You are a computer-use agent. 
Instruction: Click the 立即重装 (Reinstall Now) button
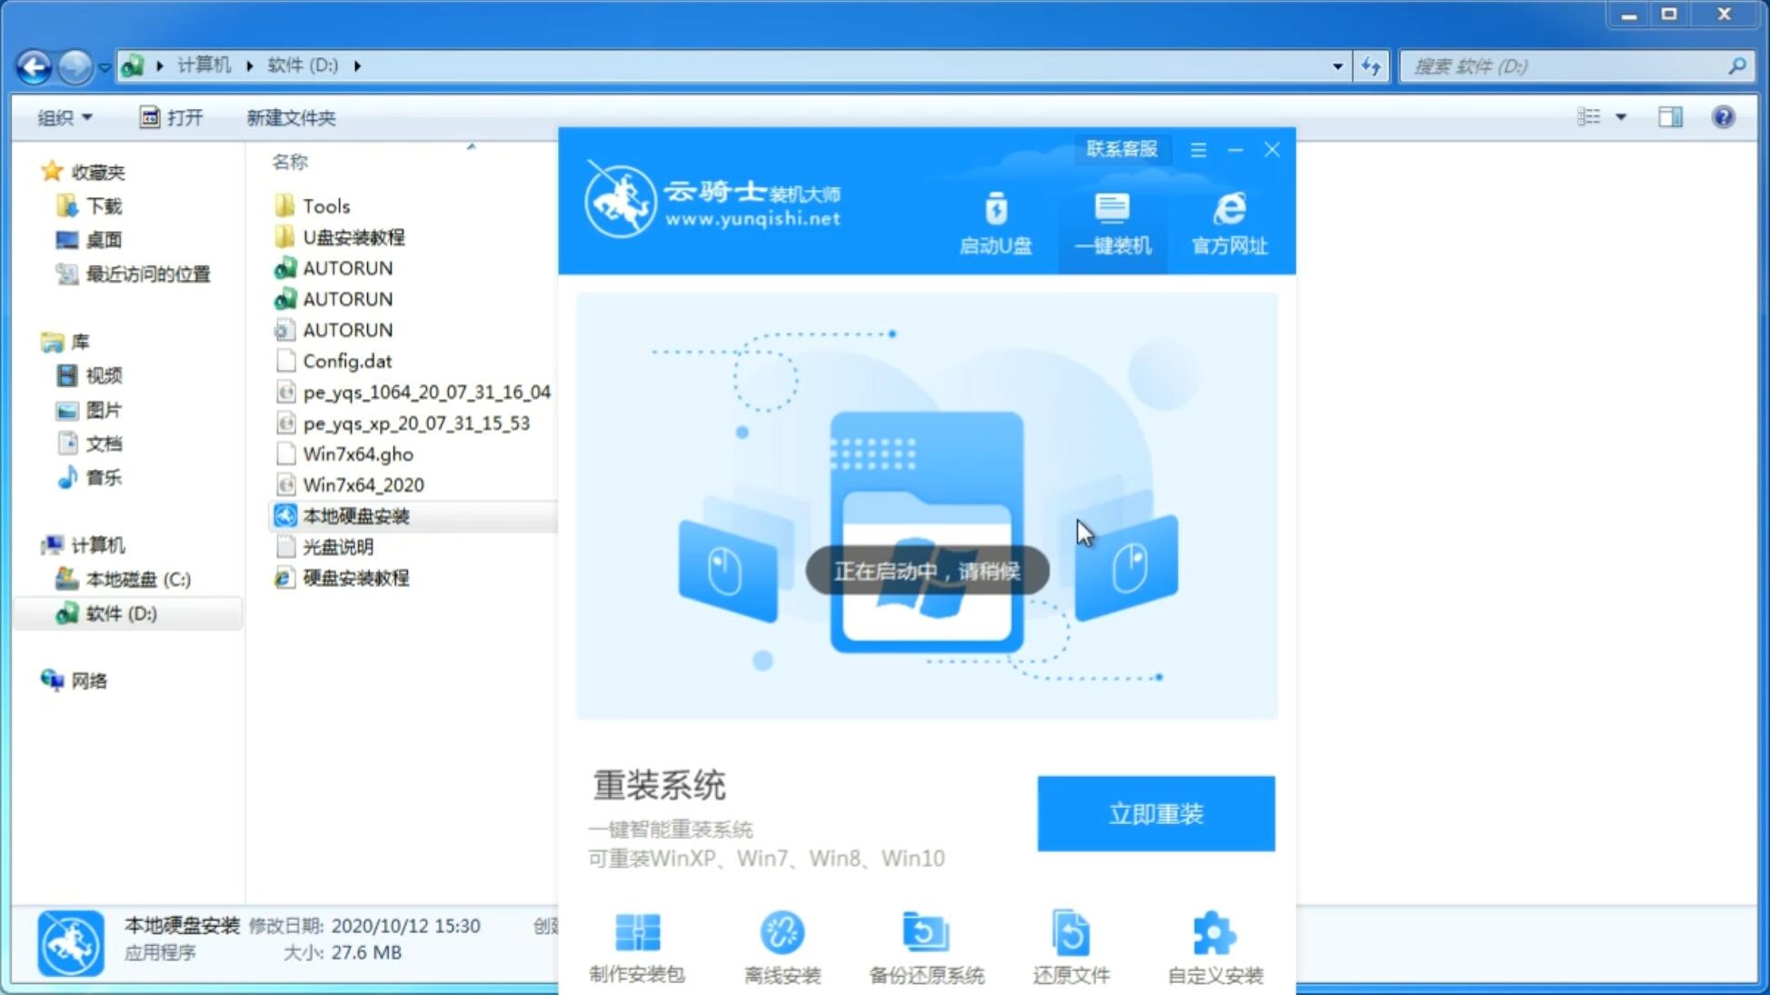(x=1156, y=812)
